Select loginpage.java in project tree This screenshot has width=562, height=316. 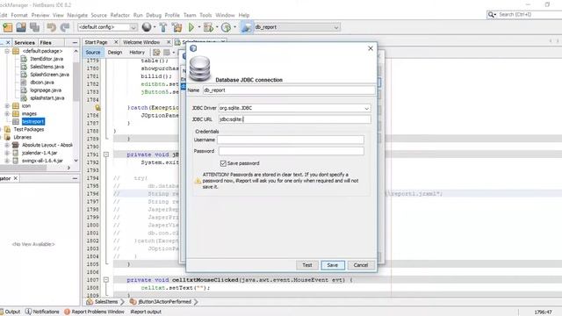(x=46, y=90)
